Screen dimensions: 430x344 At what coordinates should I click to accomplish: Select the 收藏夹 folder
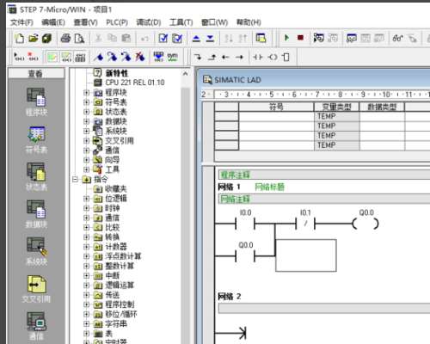(116, 189)
